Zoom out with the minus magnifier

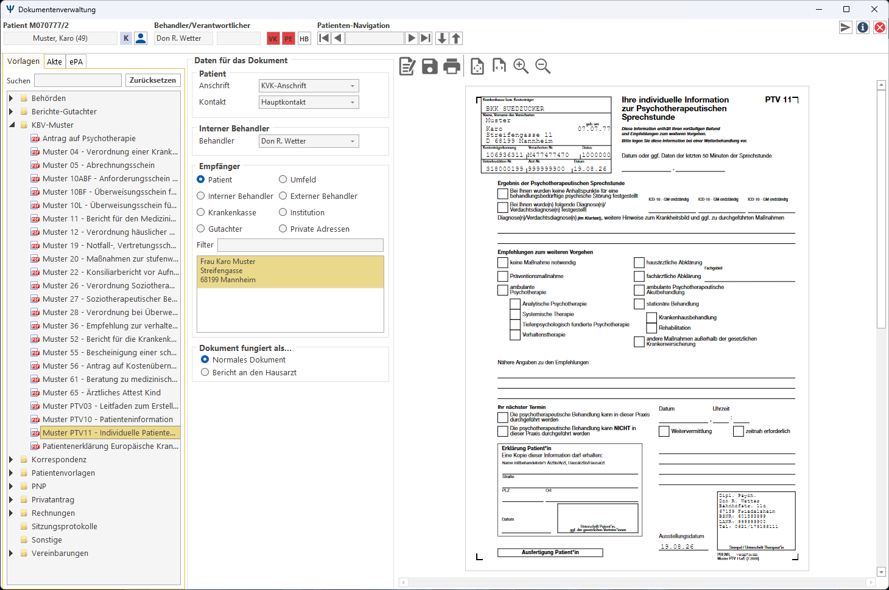point(543,66)
